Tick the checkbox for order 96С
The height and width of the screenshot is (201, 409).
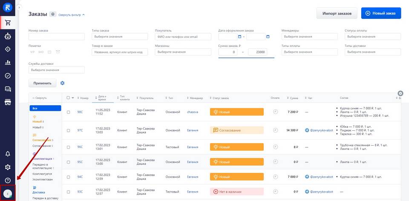[x=68, y=147]
